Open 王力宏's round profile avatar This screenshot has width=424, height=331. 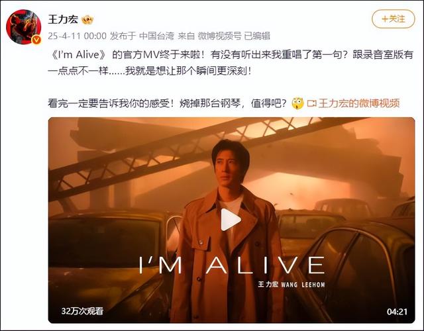click(x=24, y=26)
